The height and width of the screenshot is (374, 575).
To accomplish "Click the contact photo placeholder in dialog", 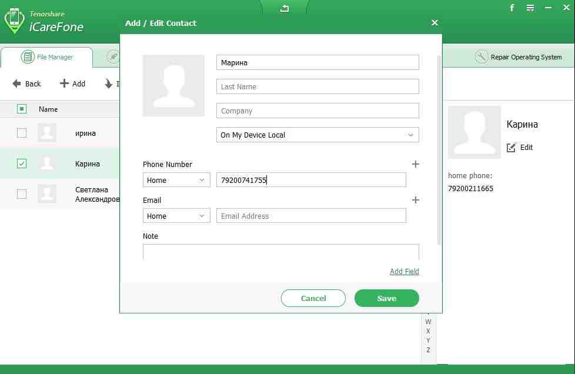I will tap(173, 85).
